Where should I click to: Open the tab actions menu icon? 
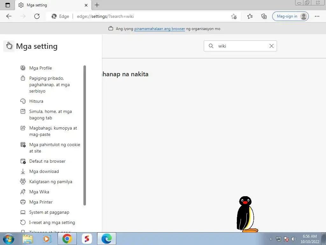[x=8, y=5]
